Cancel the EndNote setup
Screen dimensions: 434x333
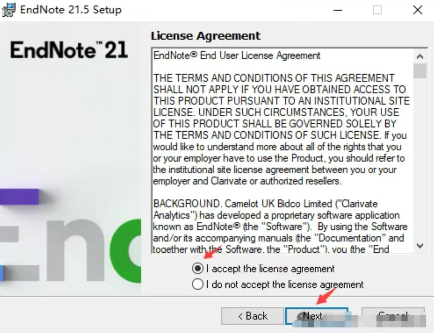(393, 316)
